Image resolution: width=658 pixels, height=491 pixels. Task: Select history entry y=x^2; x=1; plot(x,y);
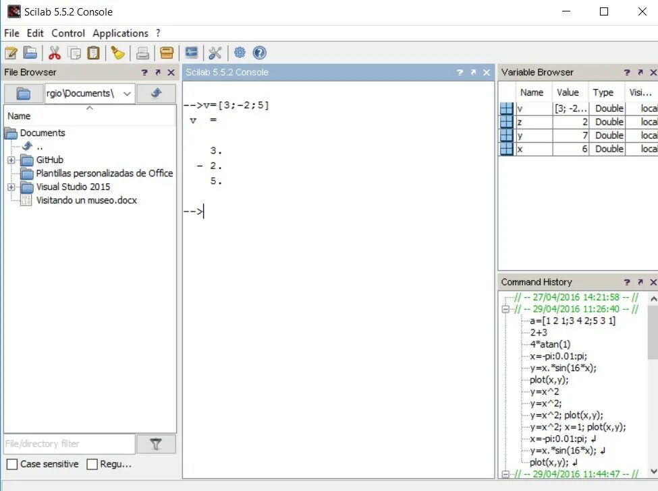tap(578, 427)
